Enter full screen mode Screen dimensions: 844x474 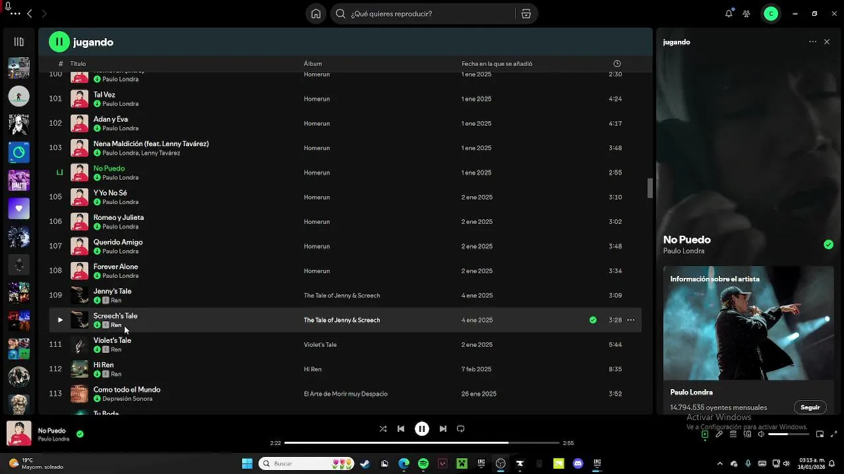[834, 434]
